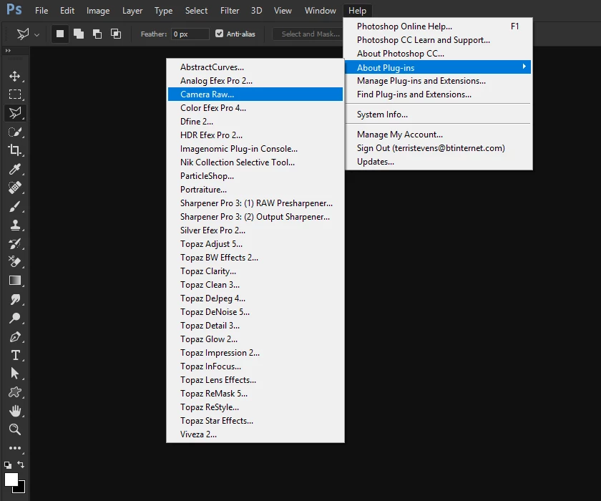Viewport: 601px width, 501px height.
Task: Choose Manage Plug-ins and Extensions
Action: (x=438, y=81)
